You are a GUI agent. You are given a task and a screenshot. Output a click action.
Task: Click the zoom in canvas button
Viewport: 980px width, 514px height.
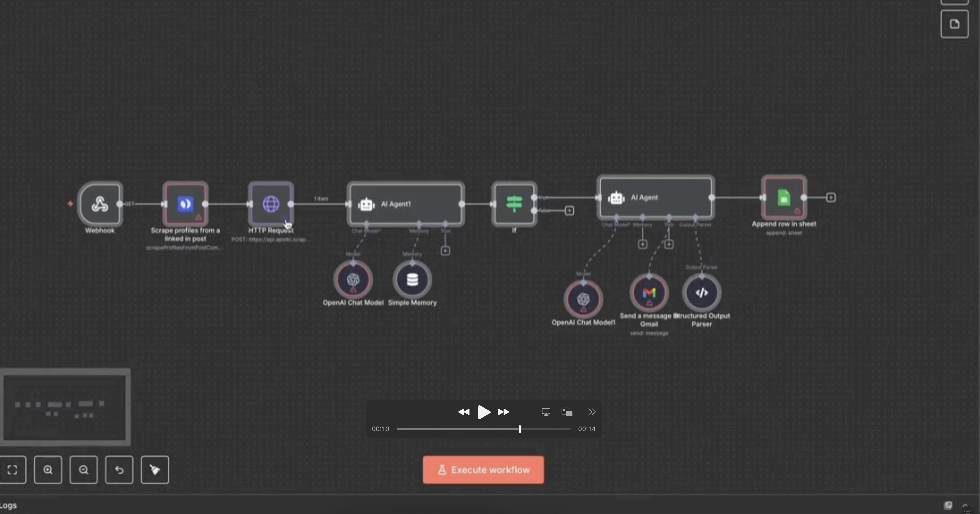coord(48,470)
